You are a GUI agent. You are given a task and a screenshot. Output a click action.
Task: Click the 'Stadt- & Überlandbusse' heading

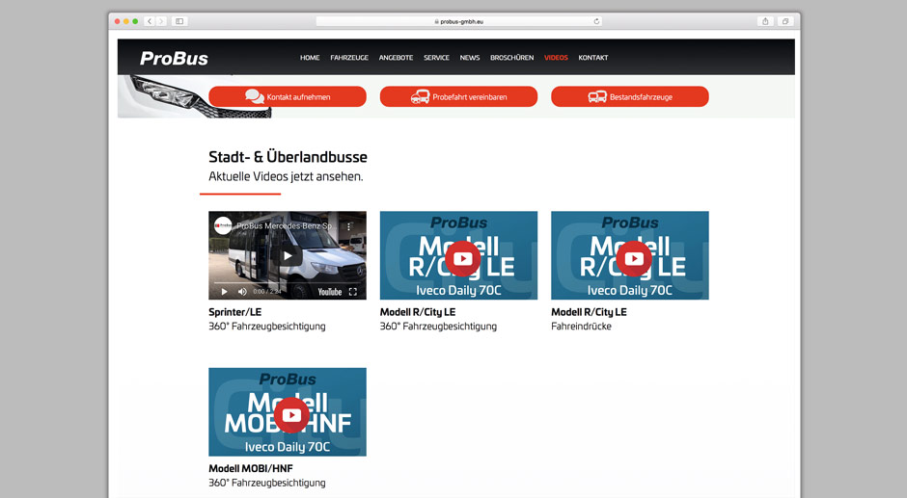point(288,157)
